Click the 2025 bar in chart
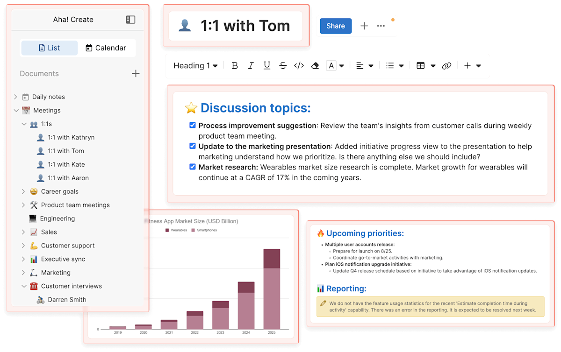The image size is (561, 352). coord(272,289)
